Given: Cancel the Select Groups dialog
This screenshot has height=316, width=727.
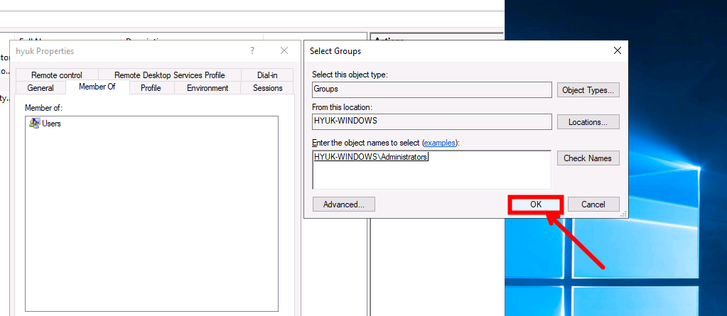Looking at the screenshot, I should 593,205.
